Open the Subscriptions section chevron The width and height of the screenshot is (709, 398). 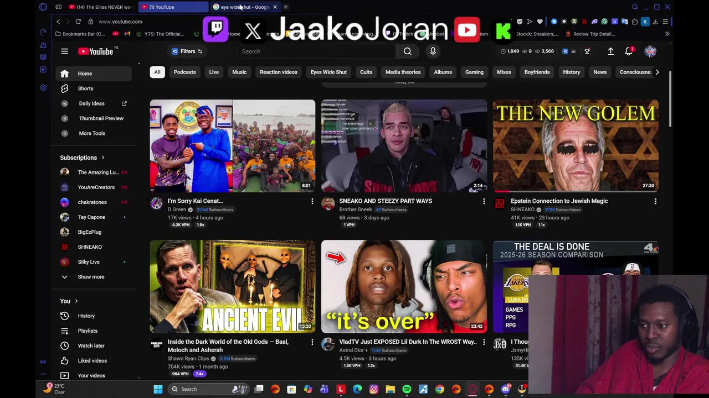[102, 158]
